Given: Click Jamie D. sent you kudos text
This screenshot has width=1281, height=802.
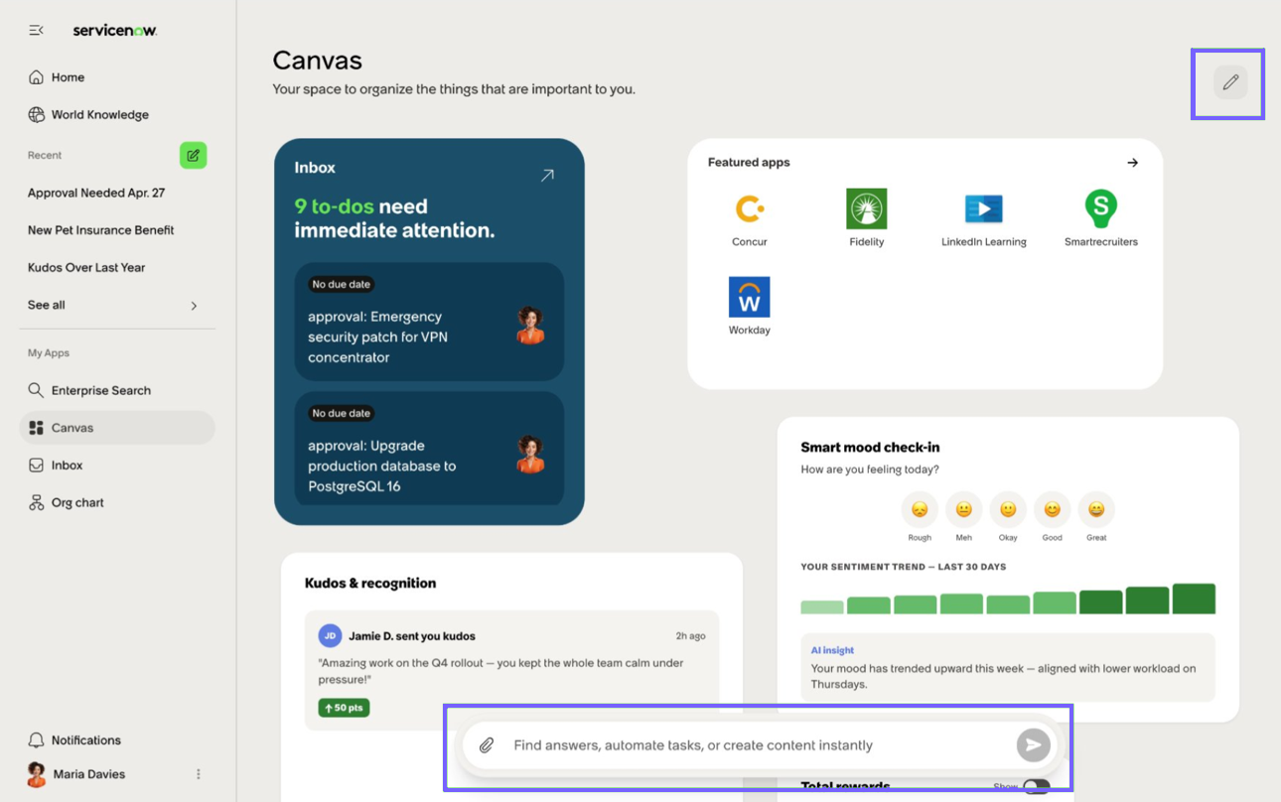Looking at the screenshot, I should (412, 636).
